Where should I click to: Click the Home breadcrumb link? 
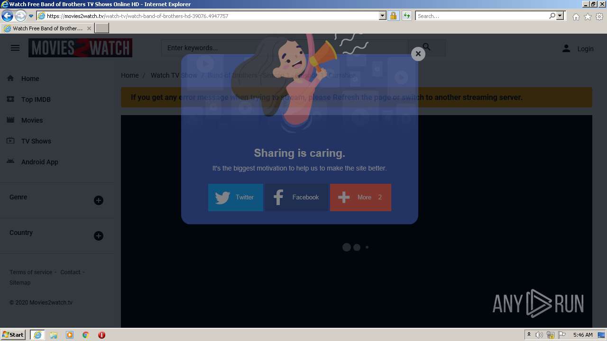(x=129, y=75)
